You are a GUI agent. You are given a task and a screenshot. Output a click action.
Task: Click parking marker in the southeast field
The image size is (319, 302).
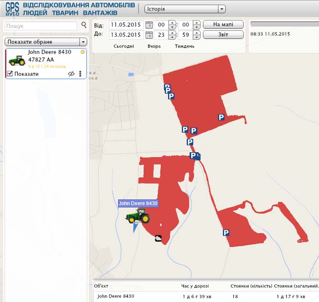pos(226,233)
